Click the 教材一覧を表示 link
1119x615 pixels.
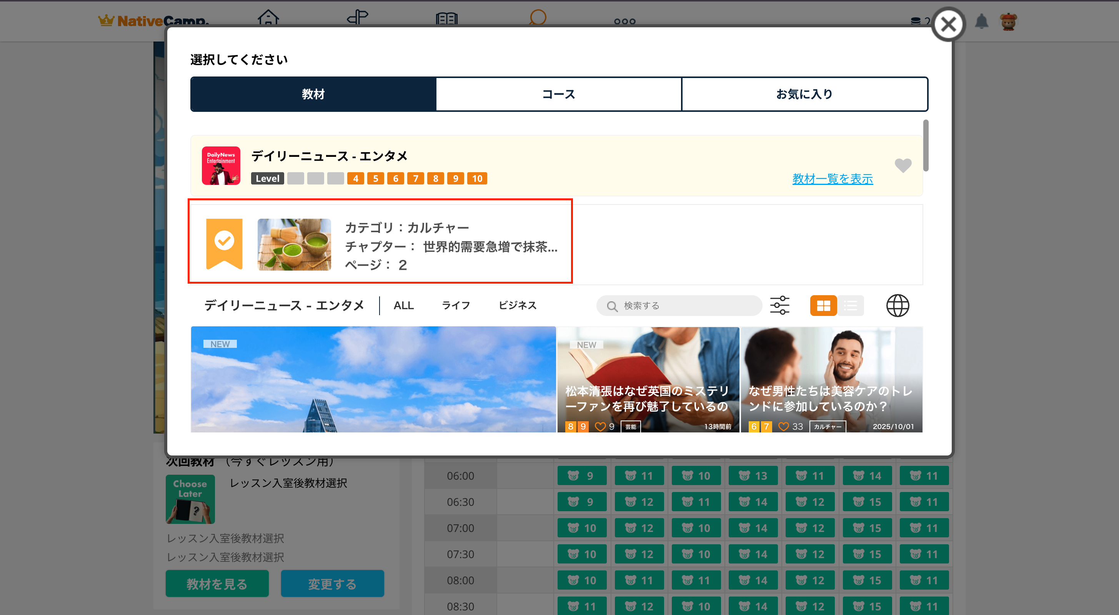pyautogui.click(x=832, y=178)
